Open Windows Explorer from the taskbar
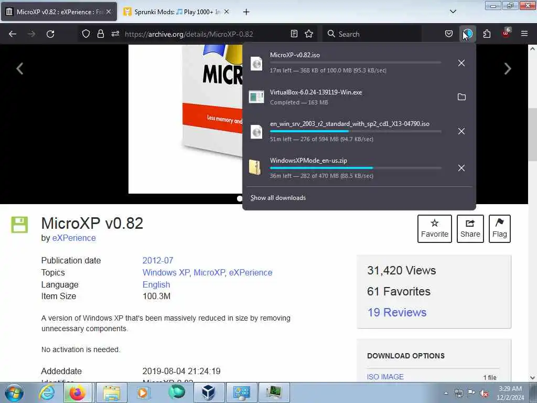The image size is (537, 403). click(x=112, y=393)
